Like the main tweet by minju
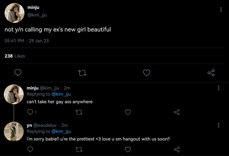Image resolution: width=229 pixels, height=156 pixels. pos(147,73)
